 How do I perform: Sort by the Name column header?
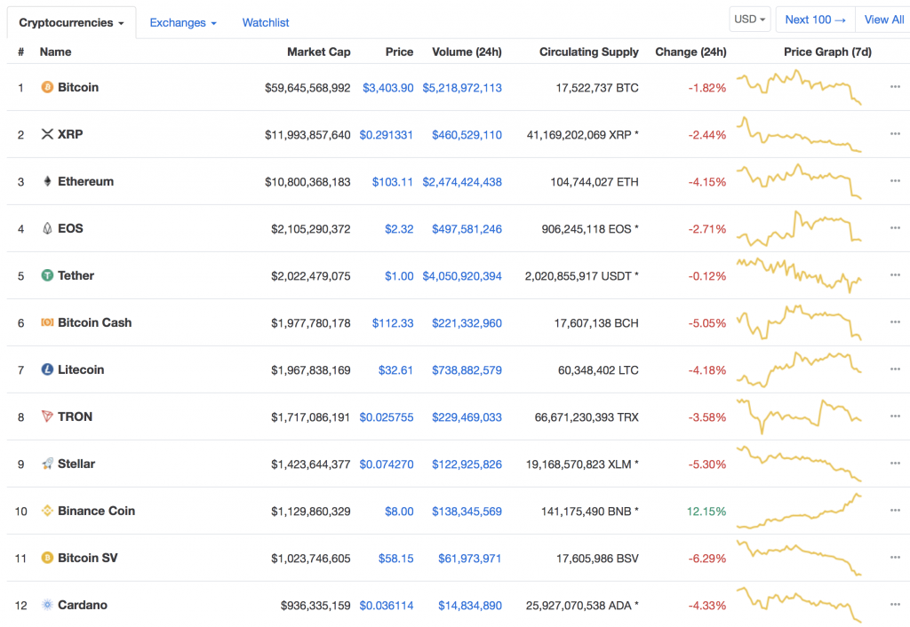[x=55, y=52]
